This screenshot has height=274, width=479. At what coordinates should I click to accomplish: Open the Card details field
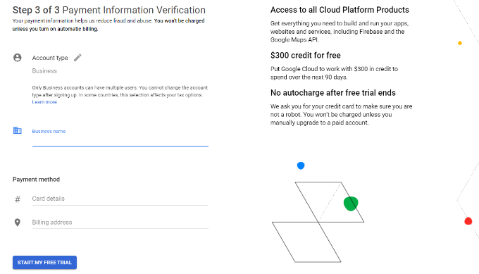tap(120, 199)
